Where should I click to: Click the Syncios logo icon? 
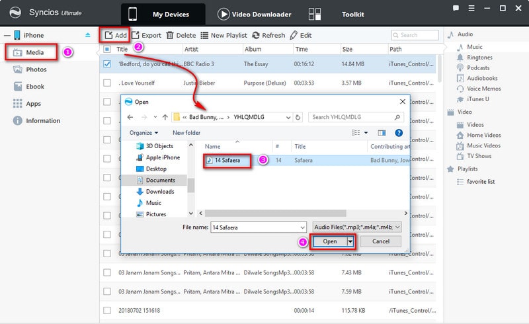(x=15, y=13)
